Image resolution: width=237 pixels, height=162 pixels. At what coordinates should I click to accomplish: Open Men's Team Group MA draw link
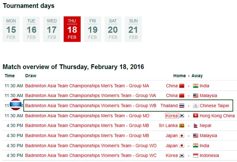(x=87, y=86)
